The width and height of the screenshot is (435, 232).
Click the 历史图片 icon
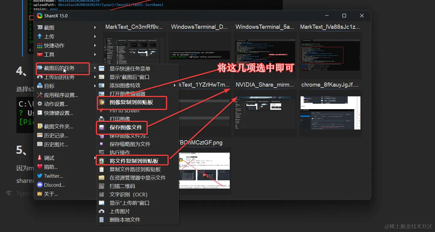point(40,144)
